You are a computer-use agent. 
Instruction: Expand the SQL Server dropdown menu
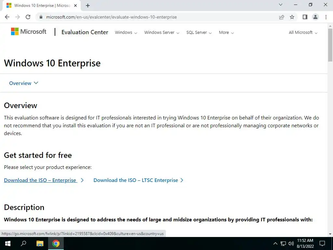[199, 33]
